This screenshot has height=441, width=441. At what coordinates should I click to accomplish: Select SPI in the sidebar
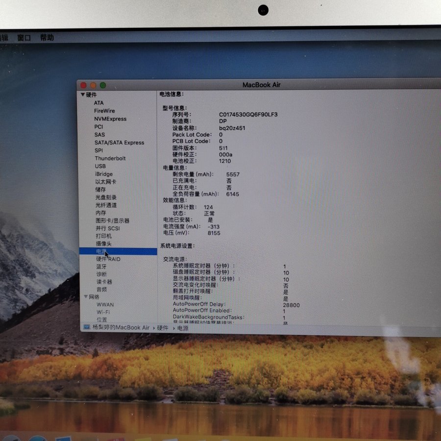(x=98, y=150)
